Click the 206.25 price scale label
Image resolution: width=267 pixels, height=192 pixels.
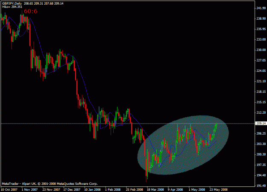point(261,133)
